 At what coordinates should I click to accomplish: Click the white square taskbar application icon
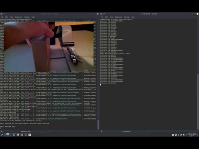(x=30, y=135)
